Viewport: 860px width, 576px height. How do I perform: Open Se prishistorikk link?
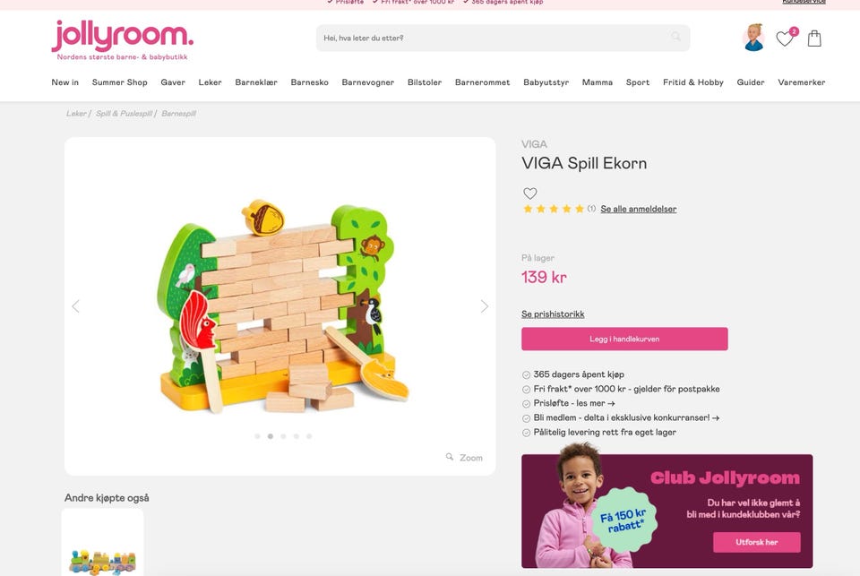(553, 314)
